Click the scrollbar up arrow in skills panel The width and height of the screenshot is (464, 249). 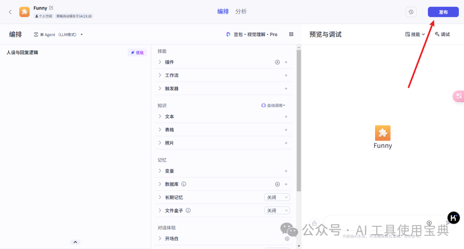click(x=299, y=47)
